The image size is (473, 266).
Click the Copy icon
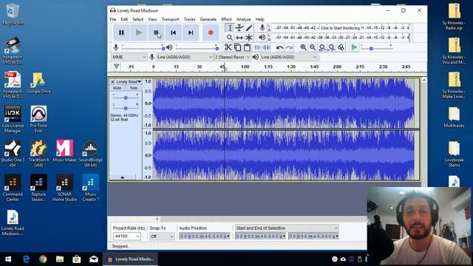pyautogui.click(x=238, y=47)
